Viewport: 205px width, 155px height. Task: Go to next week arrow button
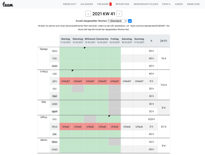119,14
